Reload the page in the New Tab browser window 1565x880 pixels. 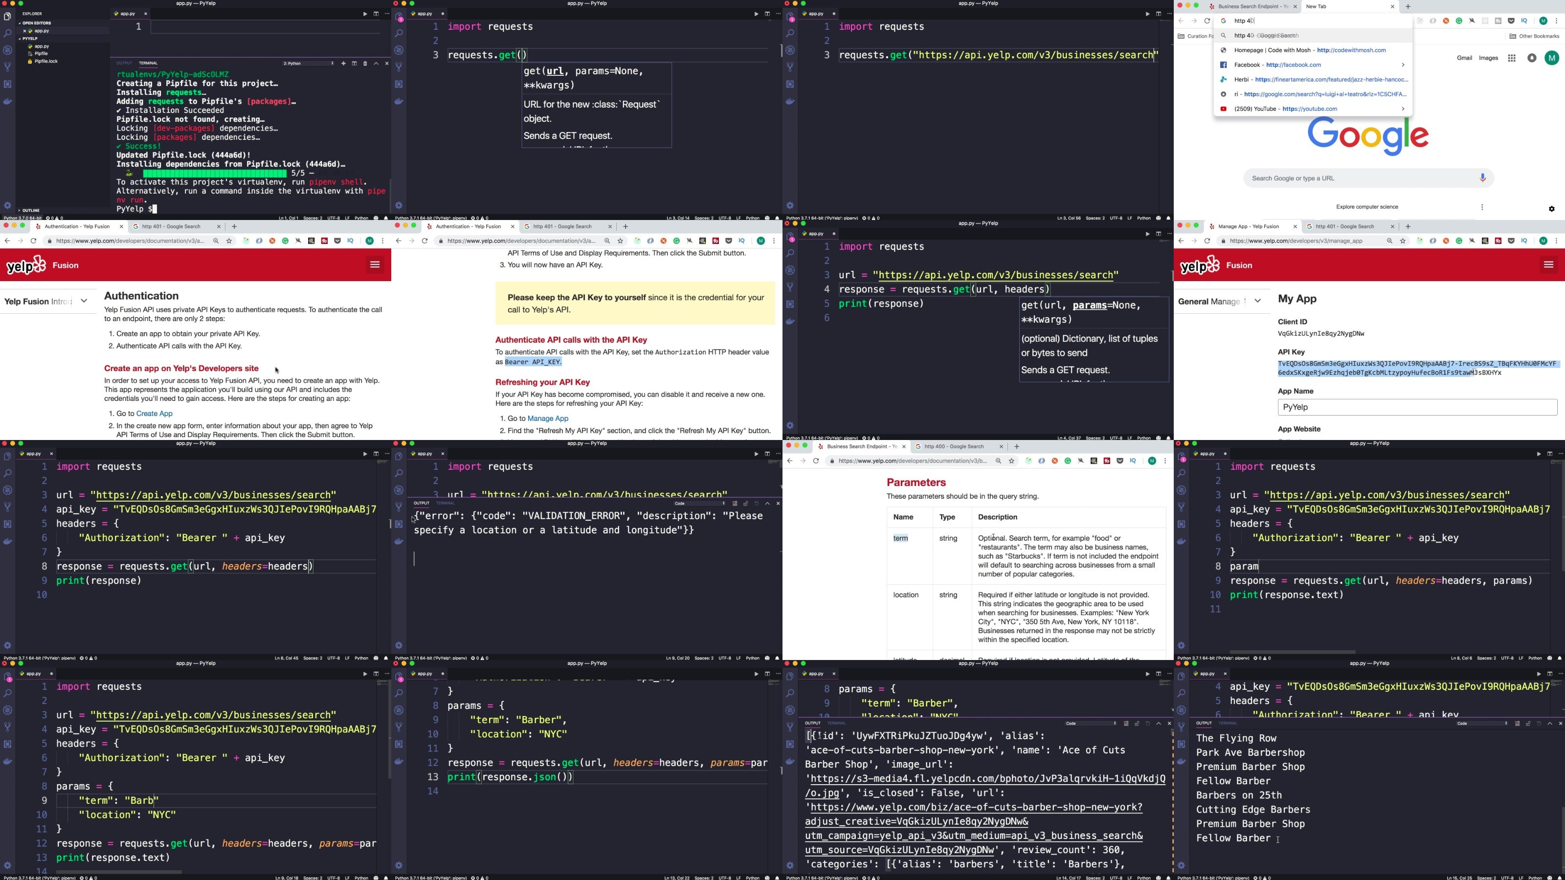(x=1207, y=21)
